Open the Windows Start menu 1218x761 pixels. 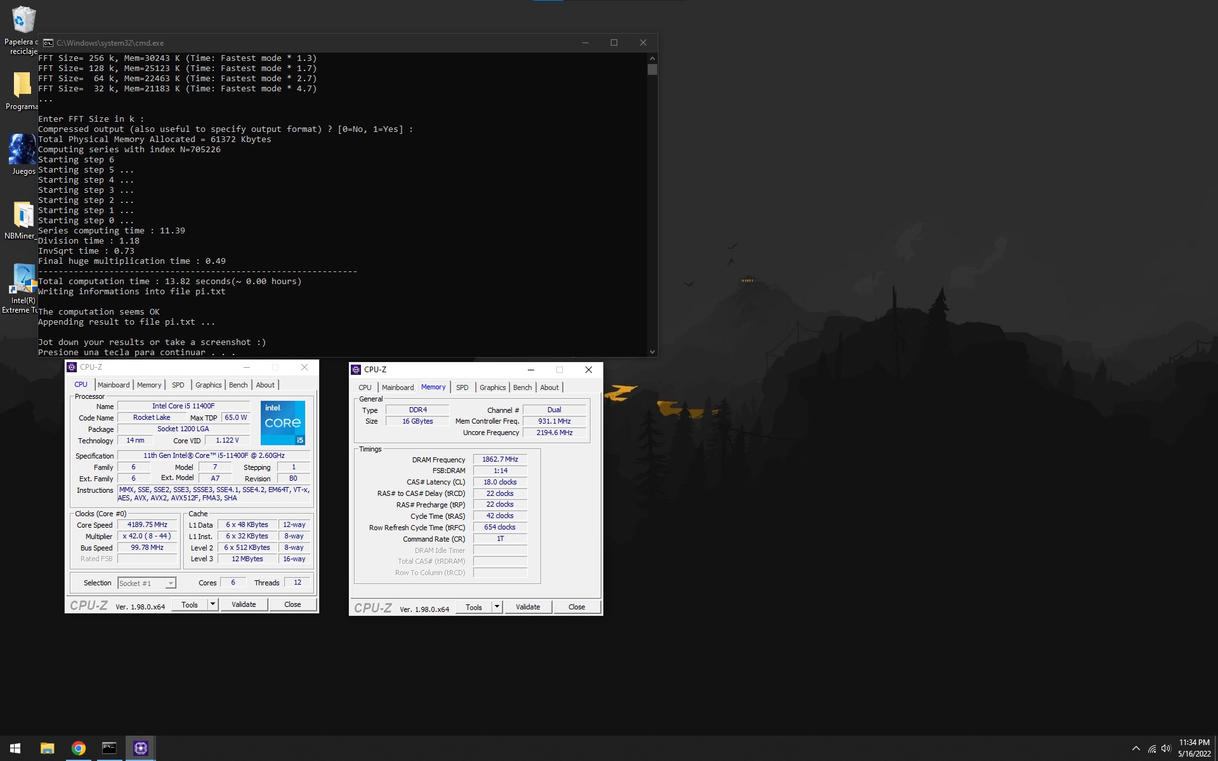click(15, 748)
